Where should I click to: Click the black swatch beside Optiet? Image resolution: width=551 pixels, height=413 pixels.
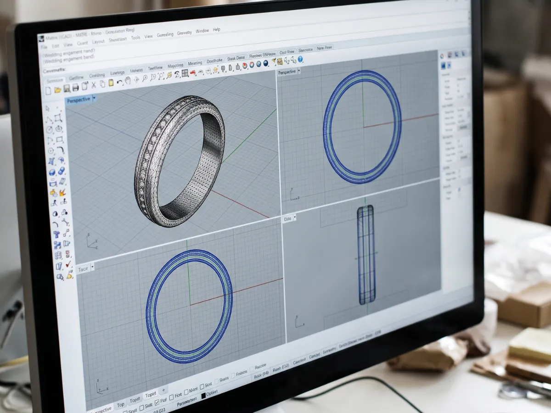click(203, 396)
